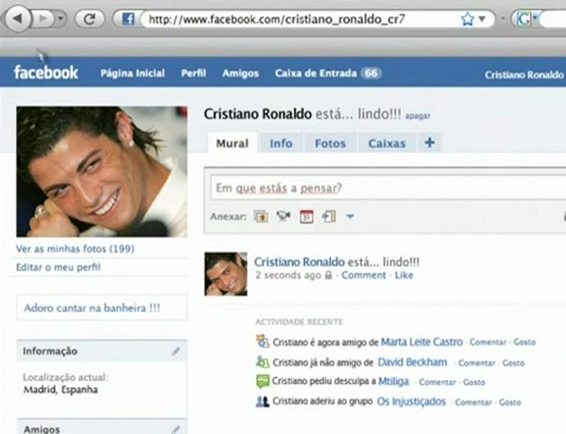
Task: Click Comentar on the Marta Leite Castro activity
Action: point(488,342)
